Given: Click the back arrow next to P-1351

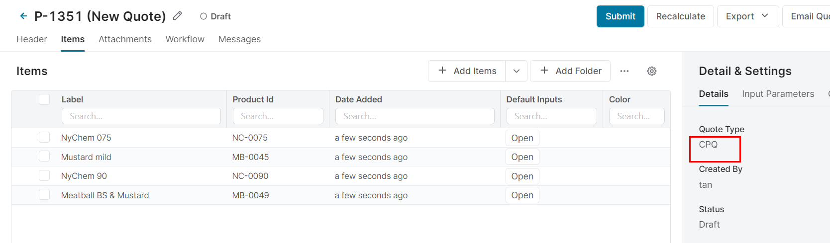Looking at the screenshot, I should click(23, 16).
